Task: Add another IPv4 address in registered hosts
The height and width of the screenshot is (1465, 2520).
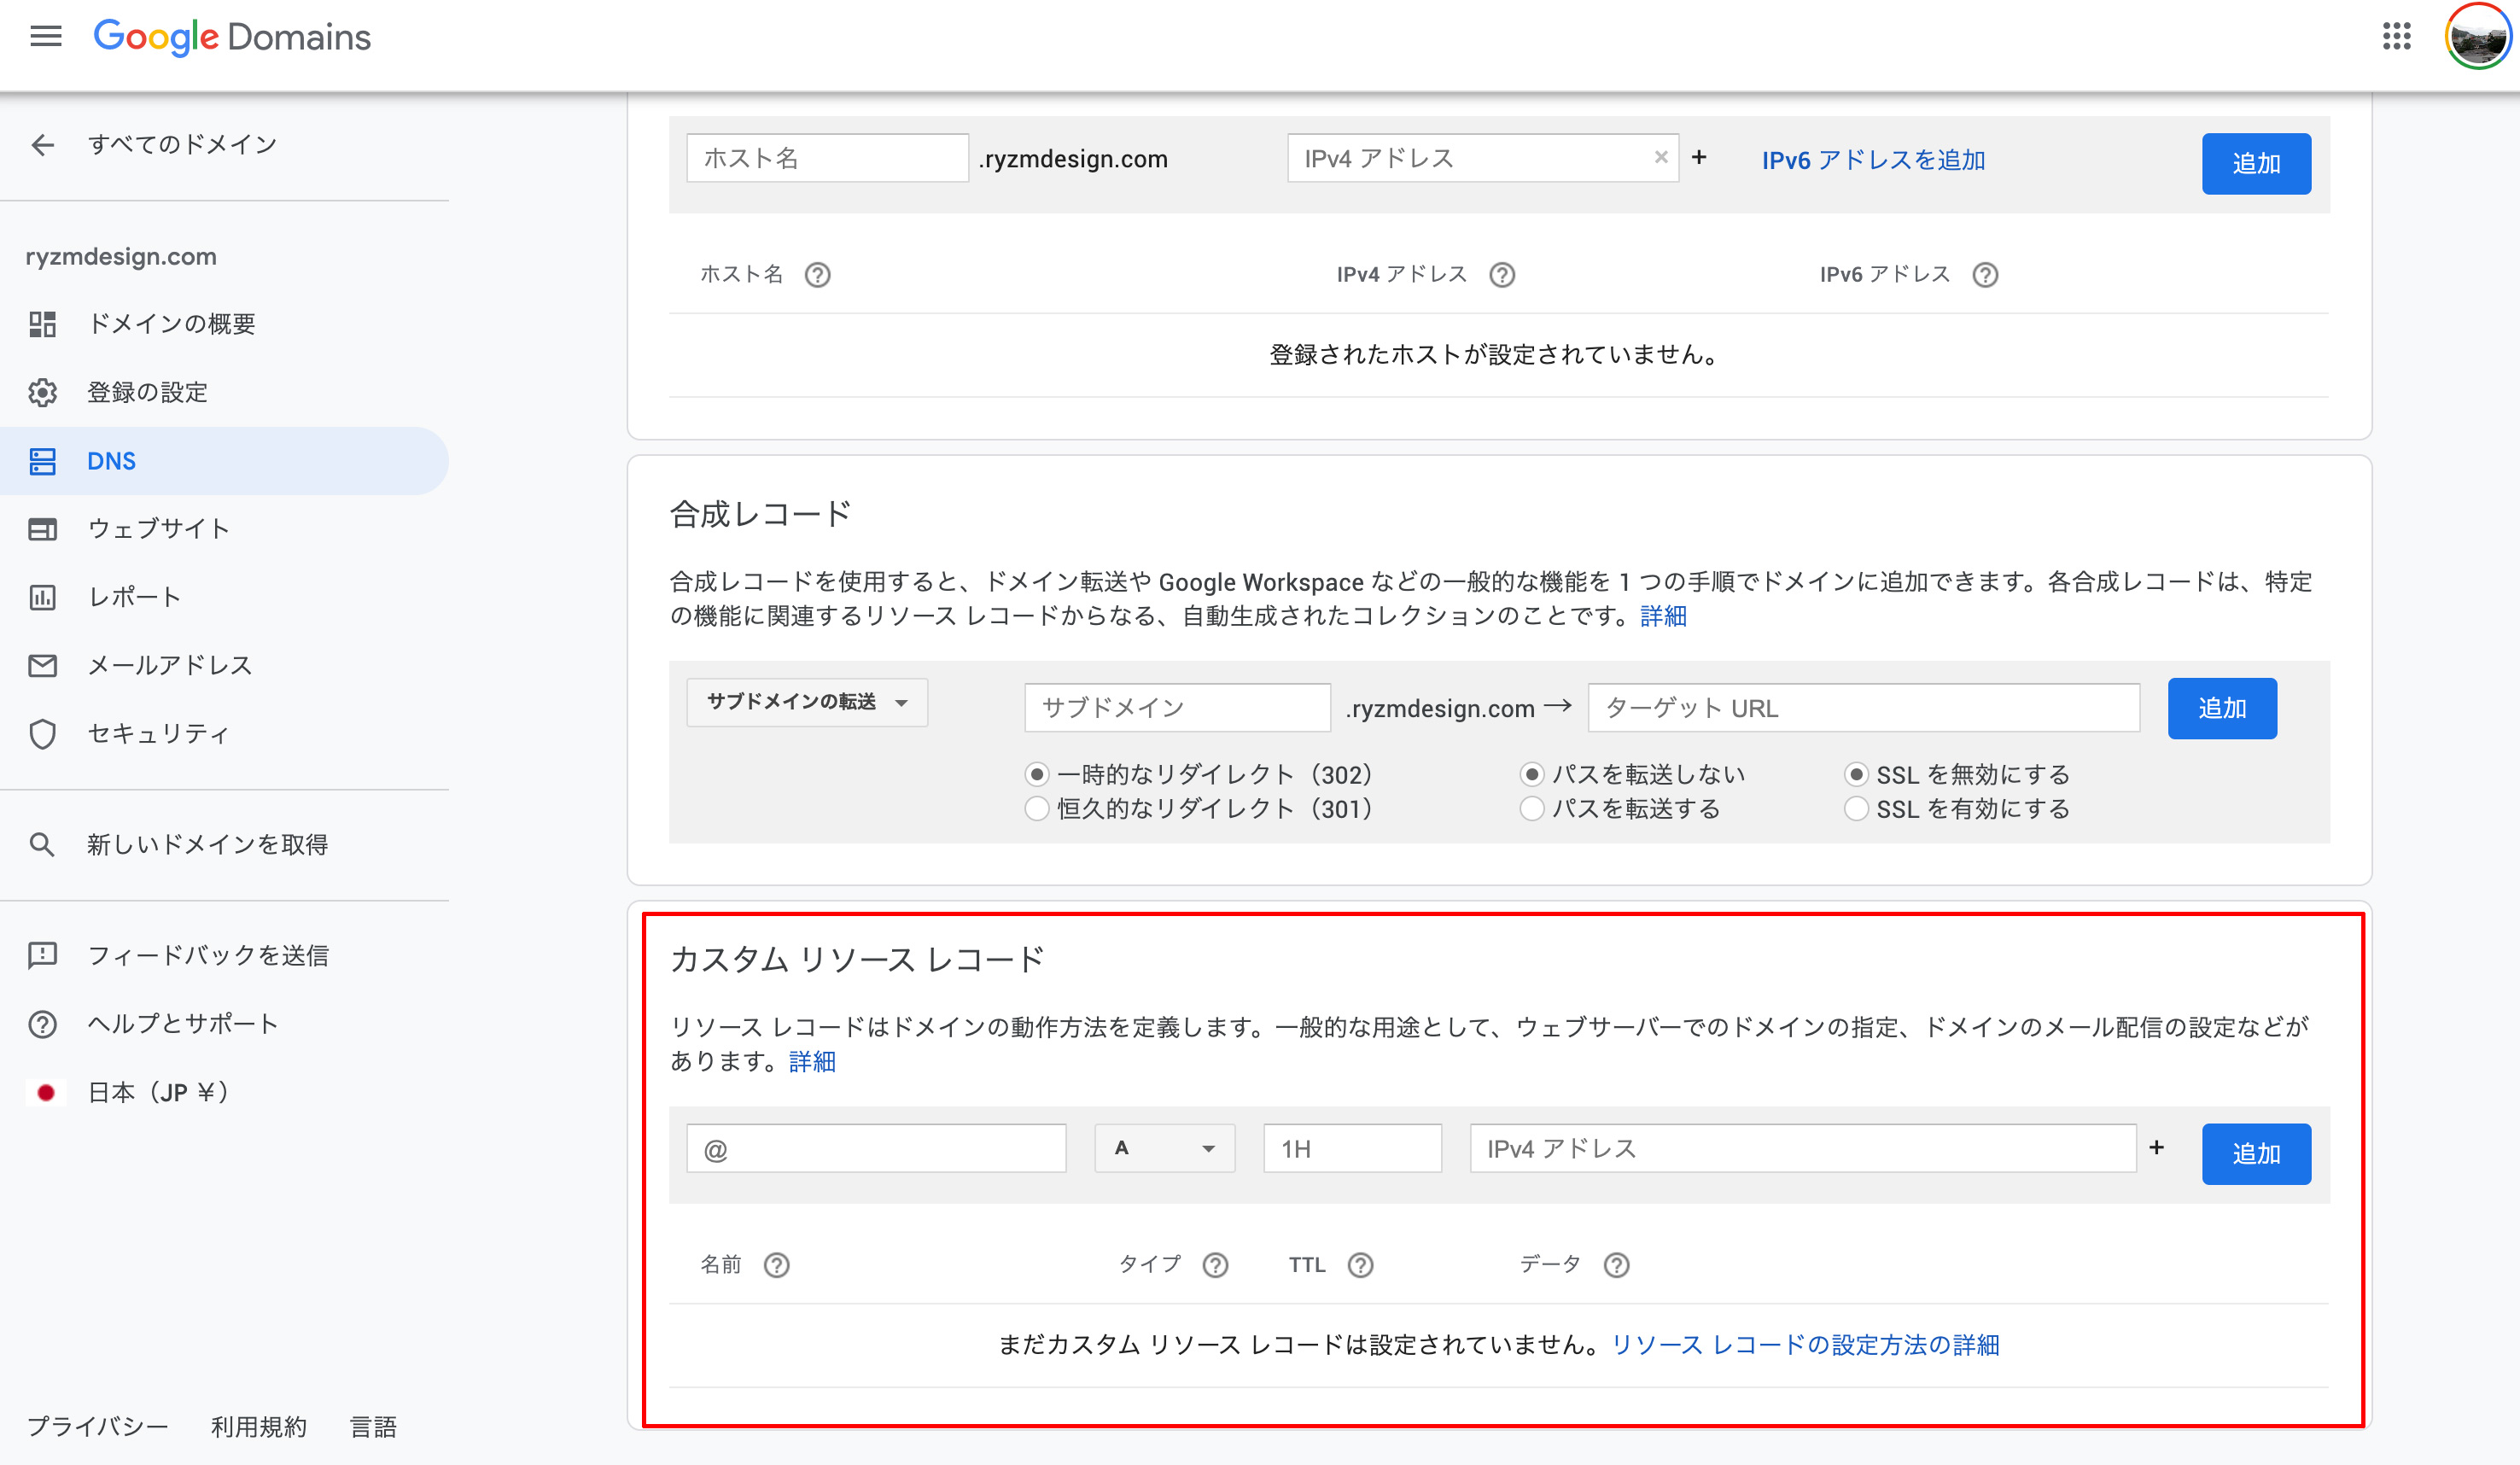Action: pyautogui.click(x=1699, y=157)
